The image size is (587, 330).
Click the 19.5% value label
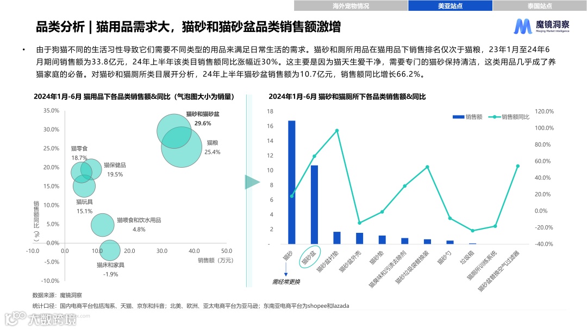[x=115, y=175]
